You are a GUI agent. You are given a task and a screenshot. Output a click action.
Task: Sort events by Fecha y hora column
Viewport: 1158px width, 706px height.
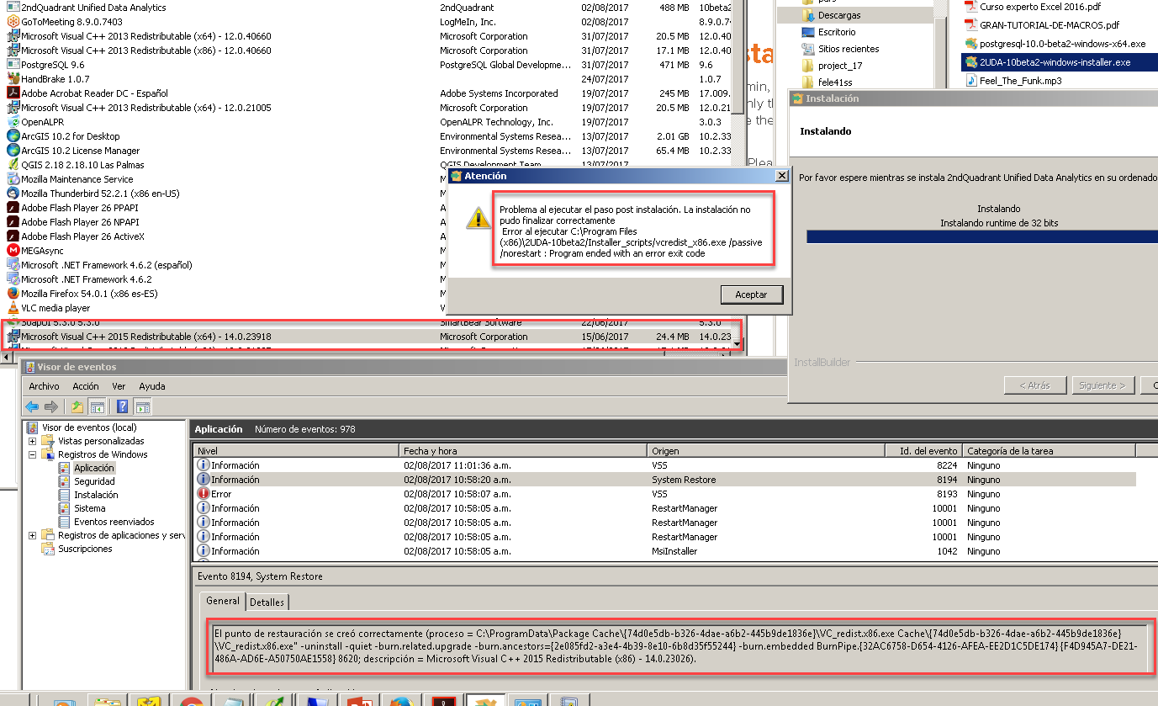tap(431, 451)
